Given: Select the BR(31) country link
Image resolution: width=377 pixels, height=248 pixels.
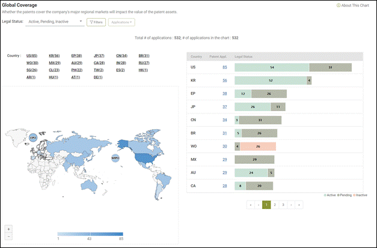Looking at the screenshot, I should [144, 56].
